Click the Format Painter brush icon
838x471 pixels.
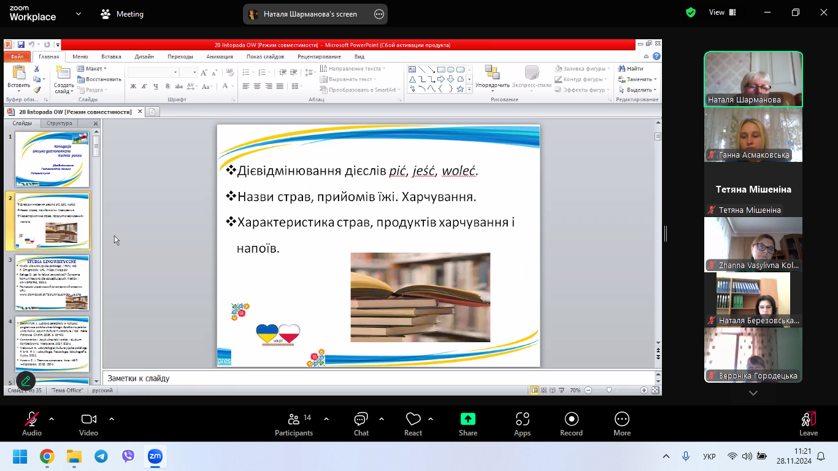tap(36, 90)
